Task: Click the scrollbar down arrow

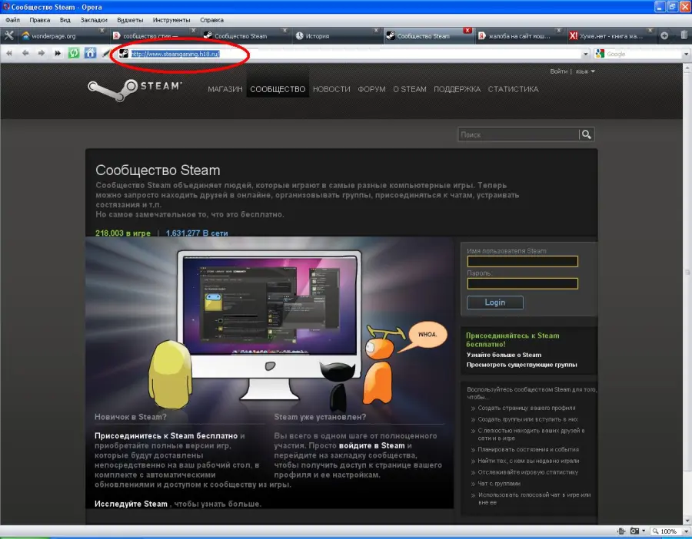Action: (687, 520)
